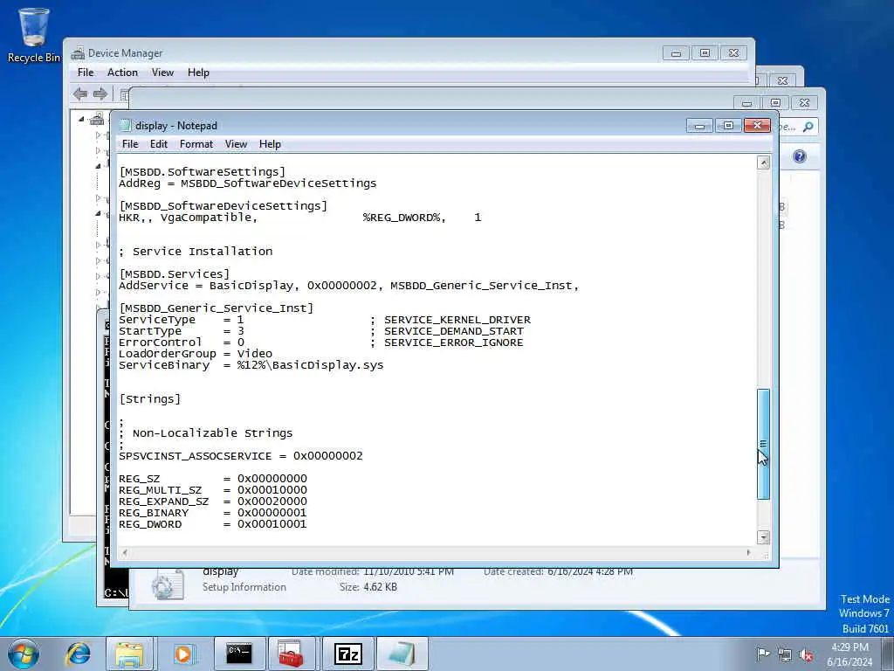Click 'AddReg = MSBDD_SoftwareDeviceSettings' line
Screen dimensions: 894x671
247,183
